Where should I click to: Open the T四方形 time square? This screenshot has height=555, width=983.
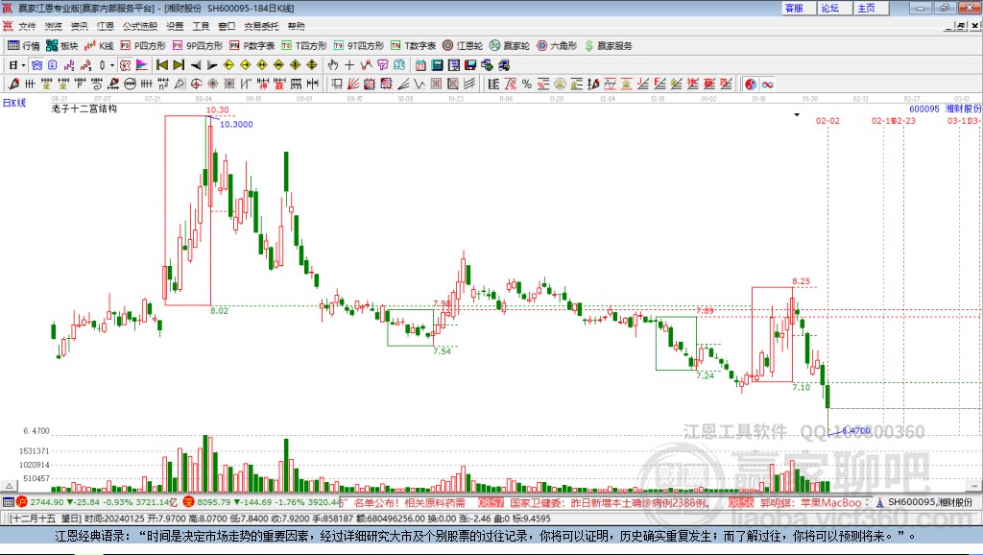click(x=304, y=45)
